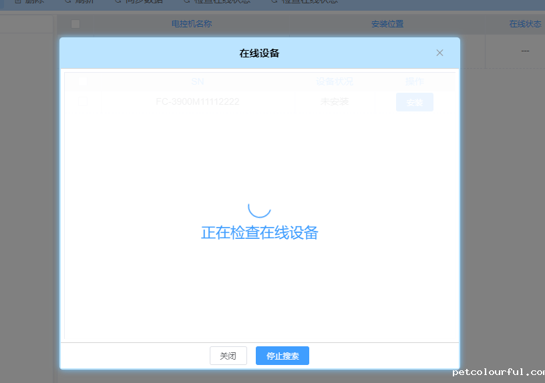The image size is (545, 383).
Task: Click the 同步数据 toolbar item
Action: point(139,1)
